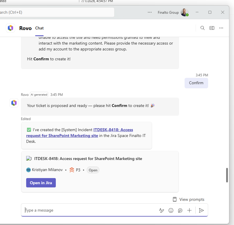Click the Open in Jira button
This screenshot has width=234, height=225.
[x=41, y=183]
